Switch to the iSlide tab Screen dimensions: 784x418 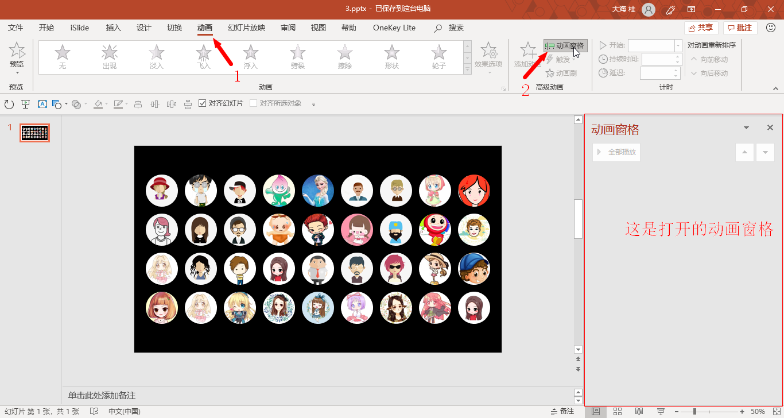click(x=80, y=28)
